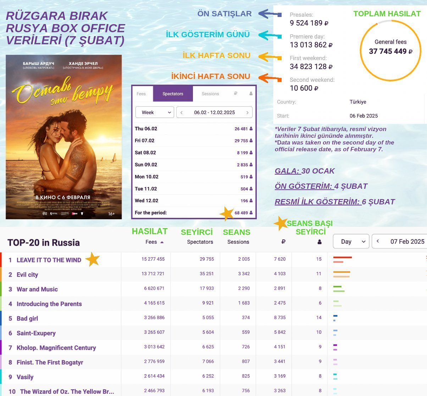Click gold star next to LEAVE IT TO THE WIND
This screenshot has height=396, width=427.
coord(93,259)
